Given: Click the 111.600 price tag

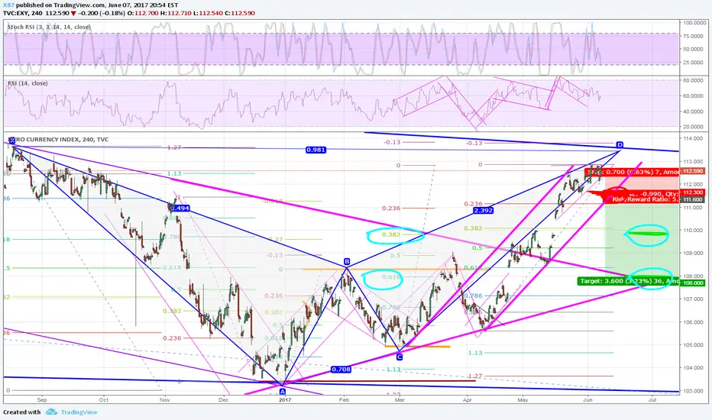Looking at the screenshot, I should (x=693, y=200).
